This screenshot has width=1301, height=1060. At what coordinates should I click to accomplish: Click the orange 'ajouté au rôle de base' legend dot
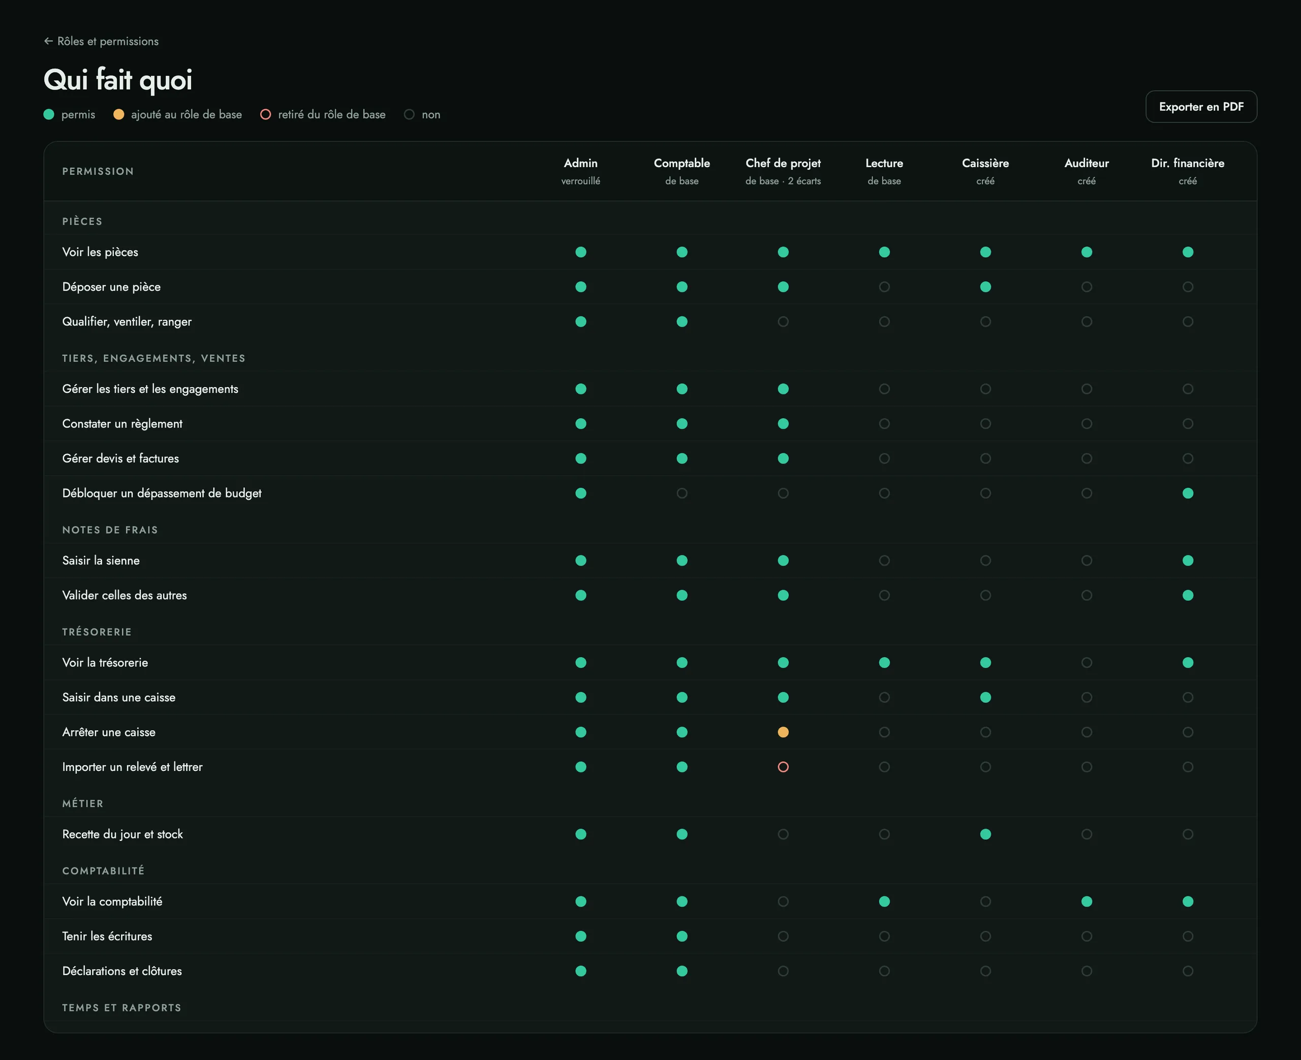point(119,115)
